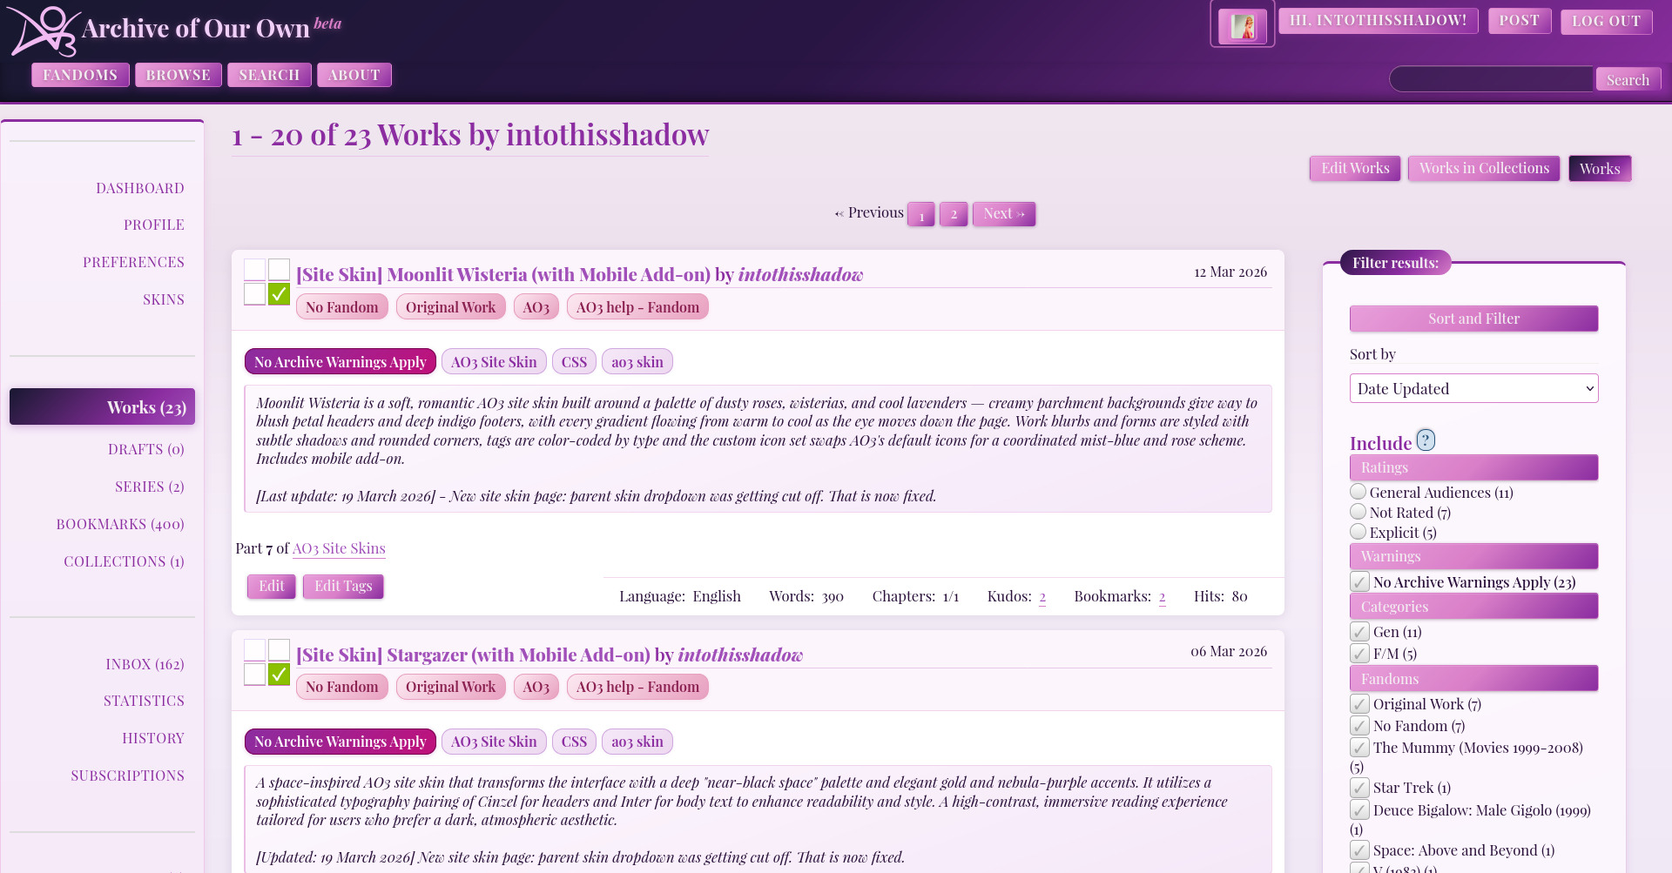Check the Star Trek (1) fandom
Screen dimensions: 1672x873
point(1359,788)
